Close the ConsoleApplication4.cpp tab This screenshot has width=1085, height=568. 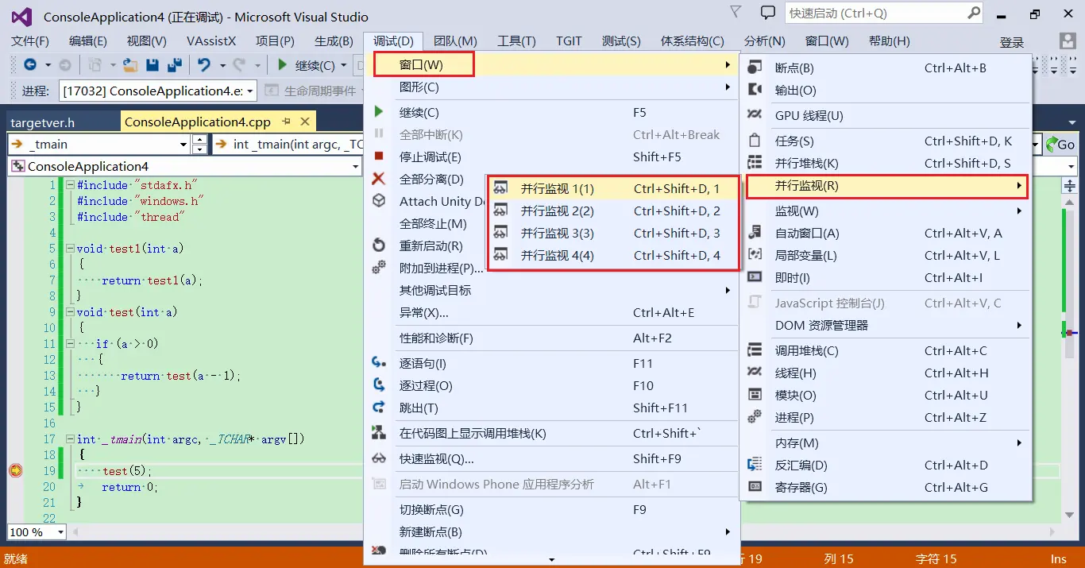304,122
